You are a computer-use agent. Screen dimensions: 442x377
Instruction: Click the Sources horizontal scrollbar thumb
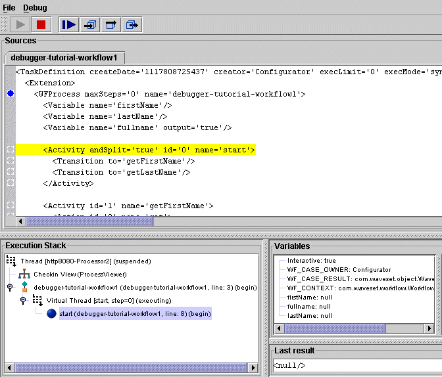[89, 221]
